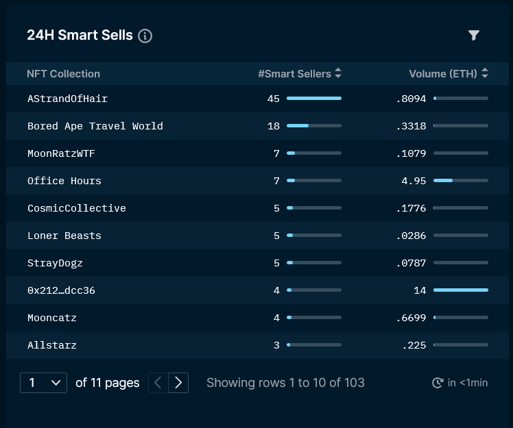Open the filter funnel icon
This screenshot has height=428, width=513.
tap(473, 36)
